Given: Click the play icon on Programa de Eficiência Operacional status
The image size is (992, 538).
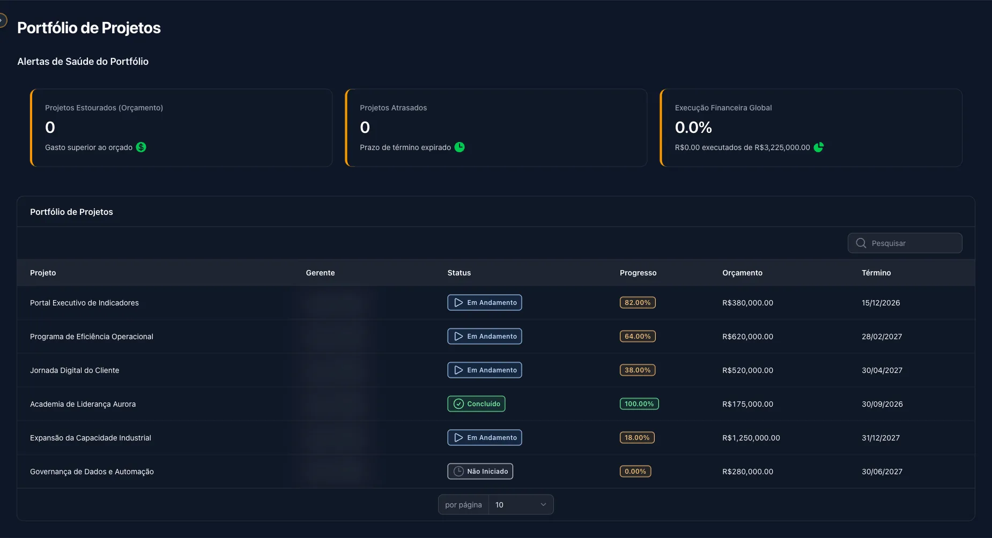Looking at the screenshot, I should (458, 336).
